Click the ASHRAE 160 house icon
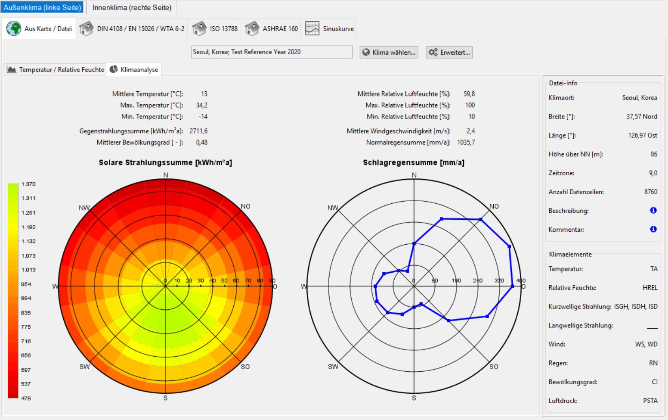668x420 pixels. 252,28
